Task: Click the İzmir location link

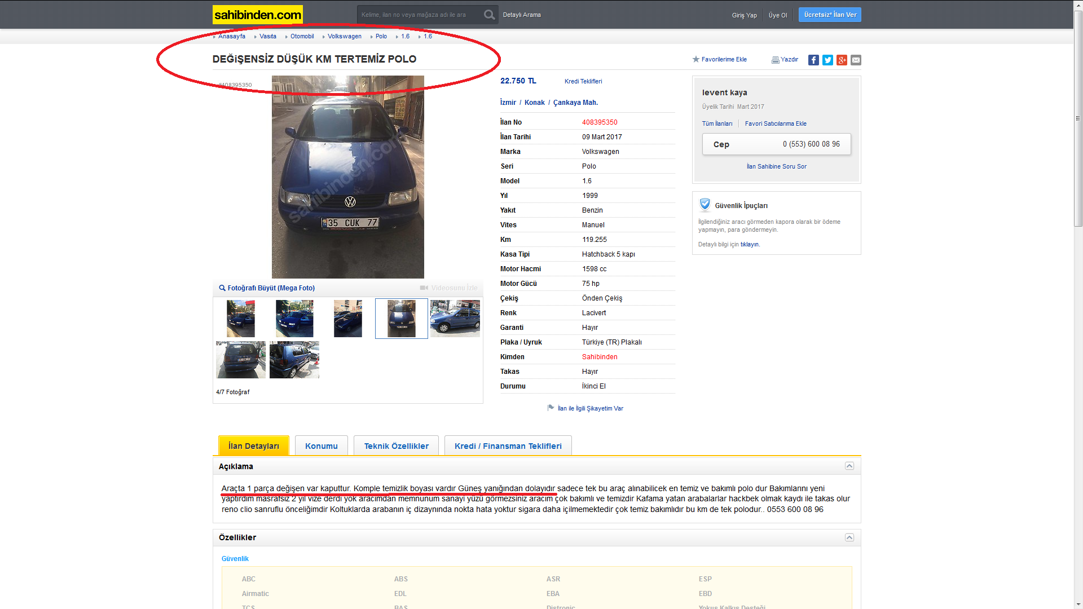Action: [508, 102]
